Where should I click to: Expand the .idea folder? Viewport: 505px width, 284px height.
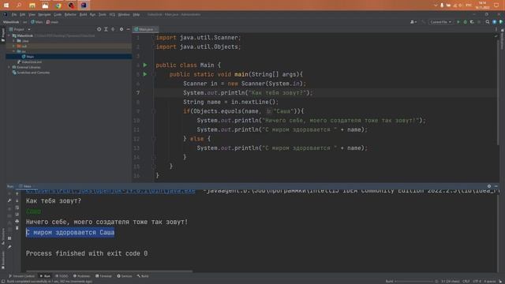point(13,41)
